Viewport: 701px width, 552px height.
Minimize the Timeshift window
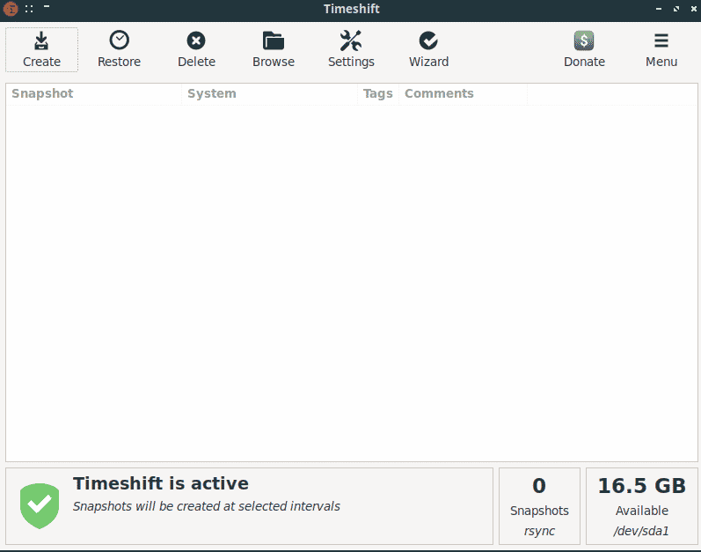pos(659,9)
